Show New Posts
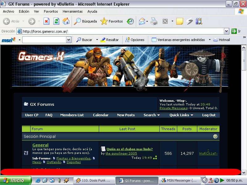This screenshot has width=247, height=185. point(126,115)
